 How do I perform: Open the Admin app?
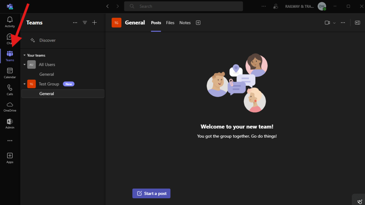click(10, 124)
